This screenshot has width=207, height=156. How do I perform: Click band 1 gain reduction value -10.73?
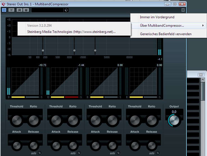point(42,65)
